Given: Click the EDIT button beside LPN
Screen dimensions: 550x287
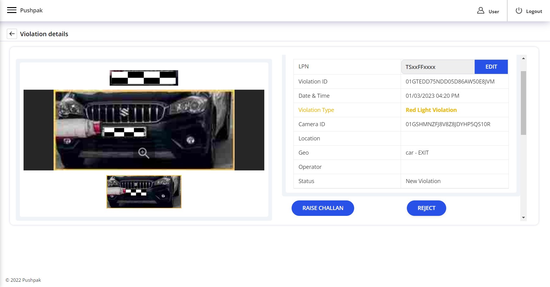Looking at the screenshot, I should pyautogui.click(x=491, y=67).
